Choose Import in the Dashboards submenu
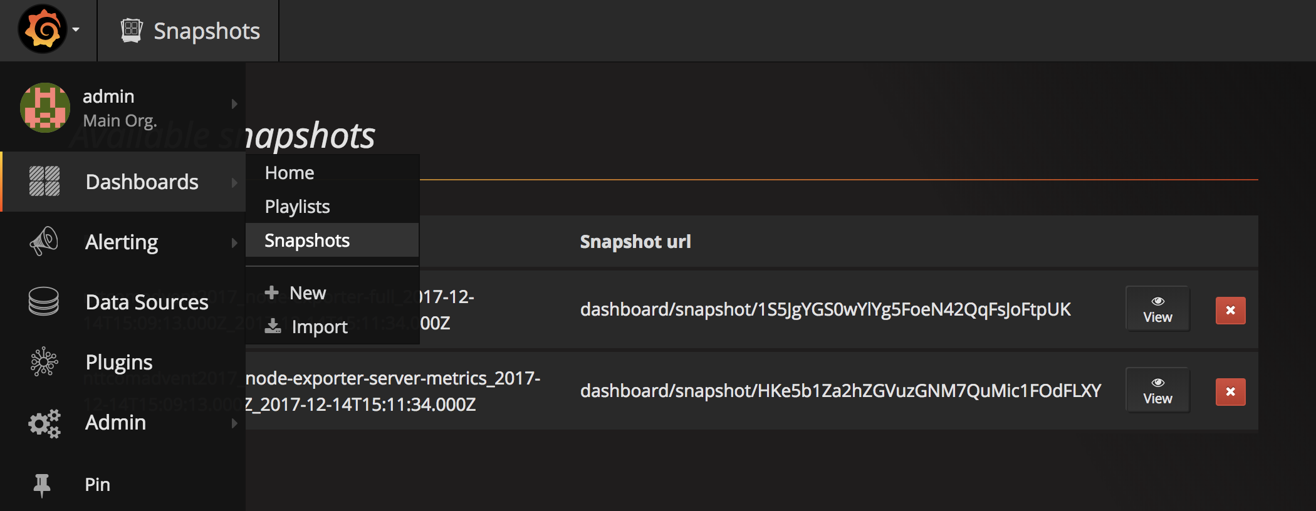Image resolution: width=1316 pixels, height=511 pixels. tap(319, 327)
